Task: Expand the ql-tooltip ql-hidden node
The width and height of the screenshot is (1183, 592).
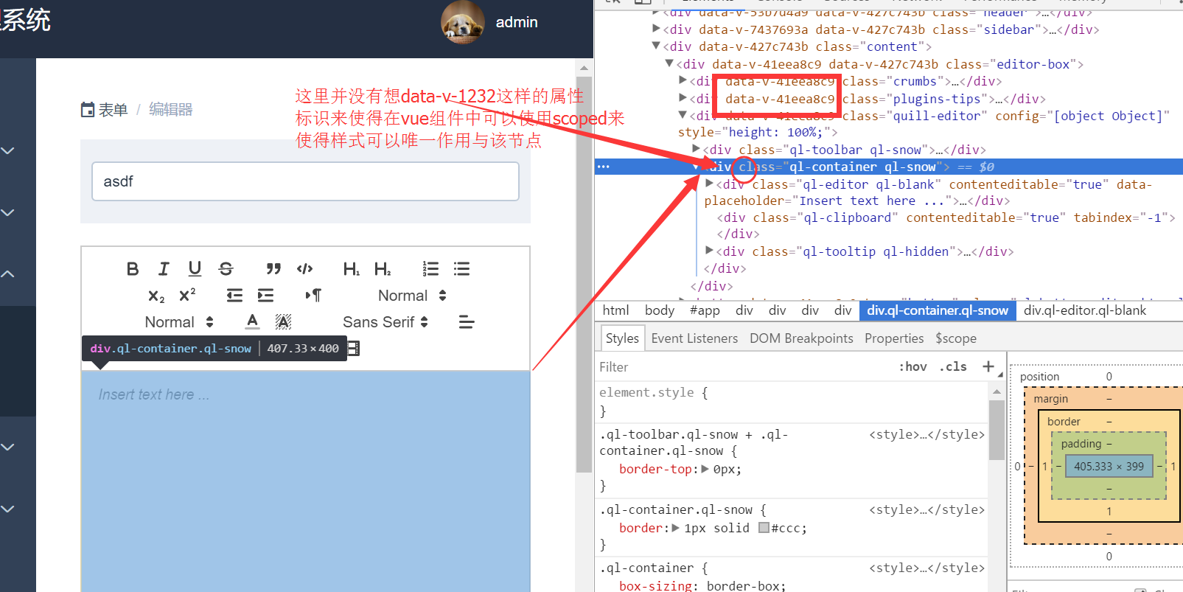Action: 710,251
